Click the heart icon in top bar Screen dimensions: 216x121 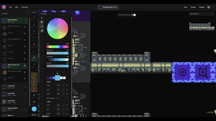tap(209, 7)
